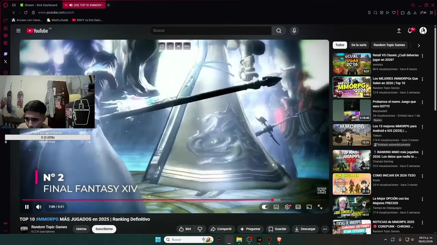This screenshot has height=245, width=437.
Task: Open options for COMO INICIAR EN 2026 TESO
Action: coord(422,176)
